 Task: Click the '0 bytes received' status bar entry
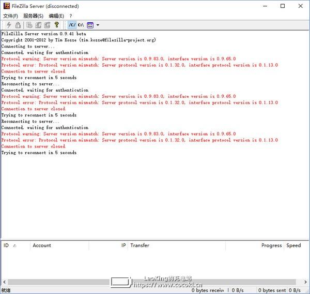point(208,290)
